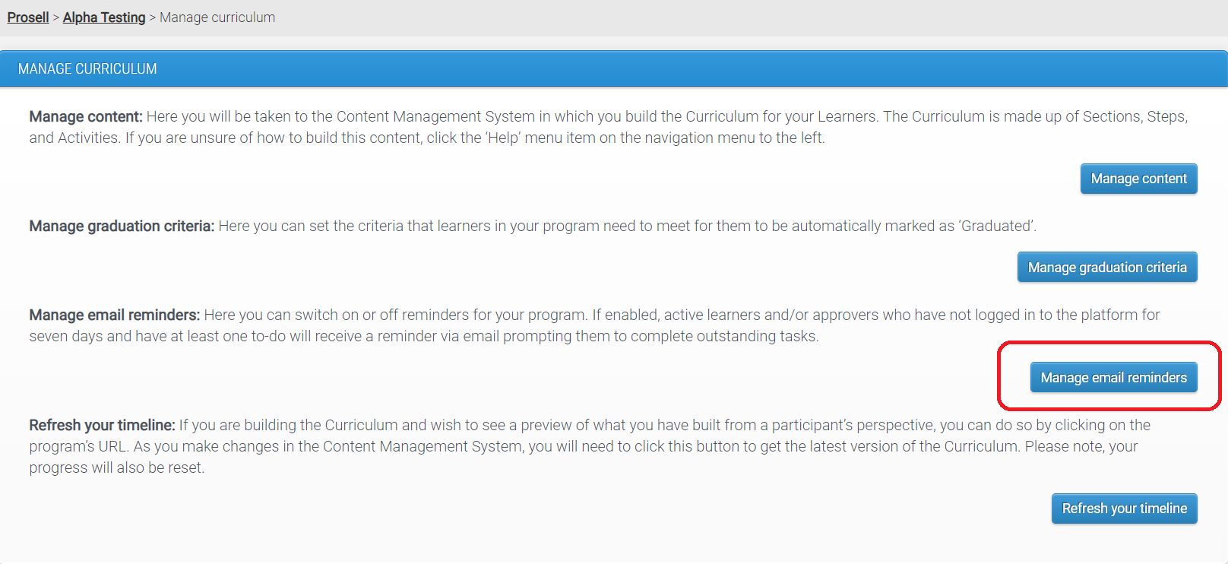1228x564 pixels.
Task: Click the bold 'Manage content:' label
Action: [86, 116]
